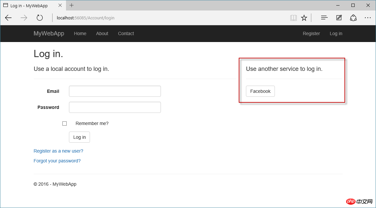Open the Contact page from navbar
The height and width of the screenshot is (208, 376).
126,33
